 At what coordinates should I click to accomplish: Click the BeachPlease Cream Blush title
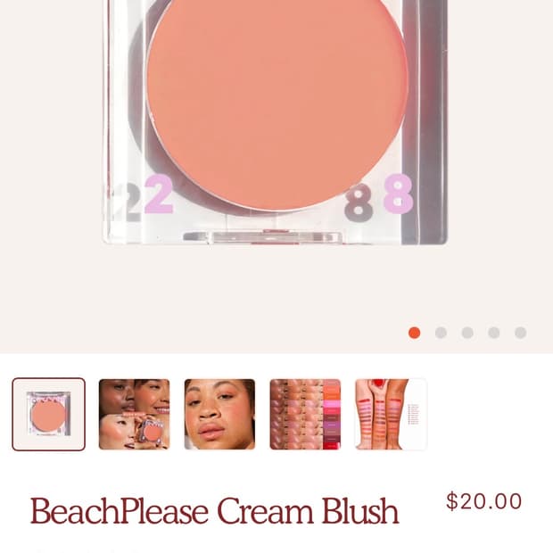click(x=214, y=511)
